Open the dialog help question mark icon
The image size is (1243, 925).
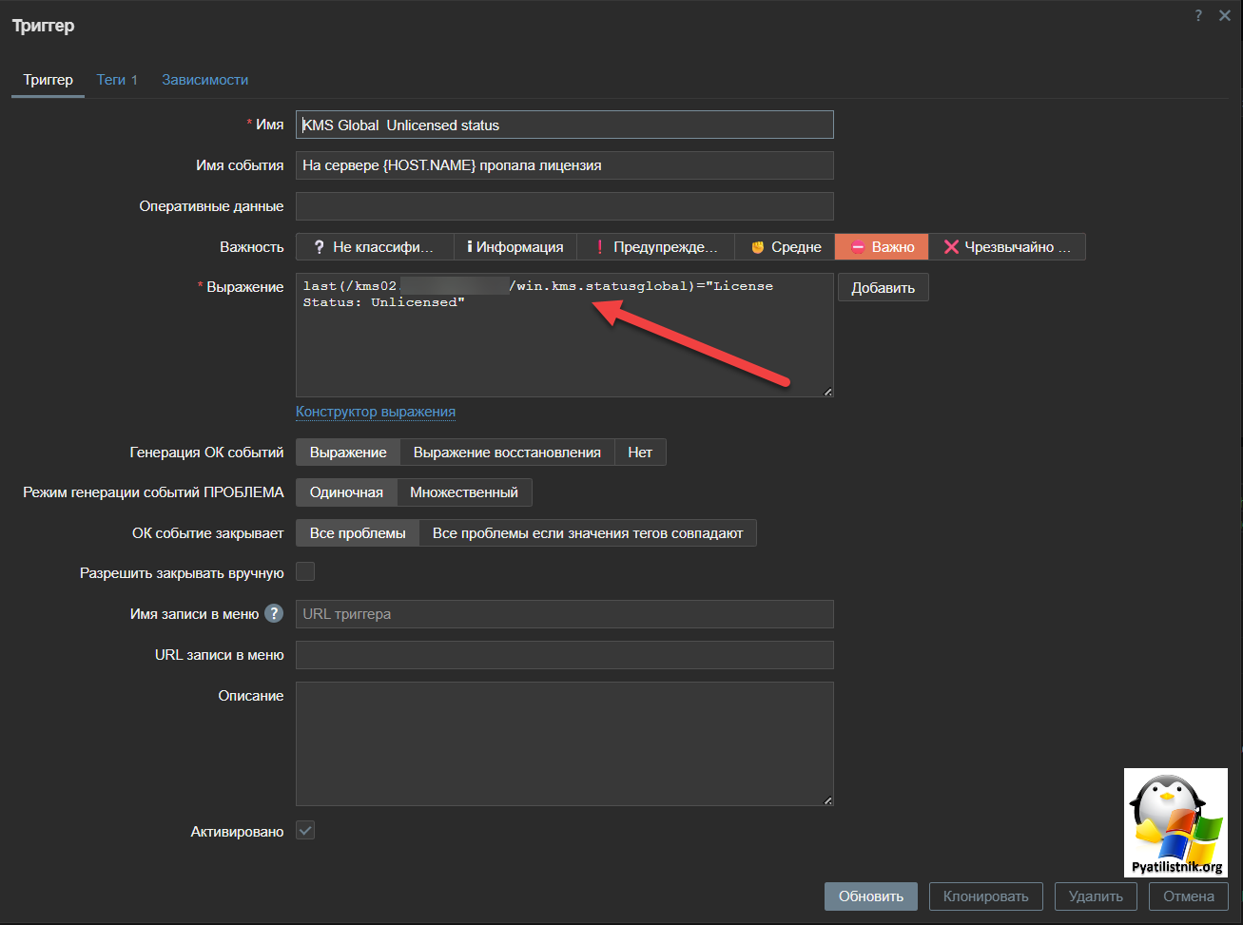(x=1198, y=15)
